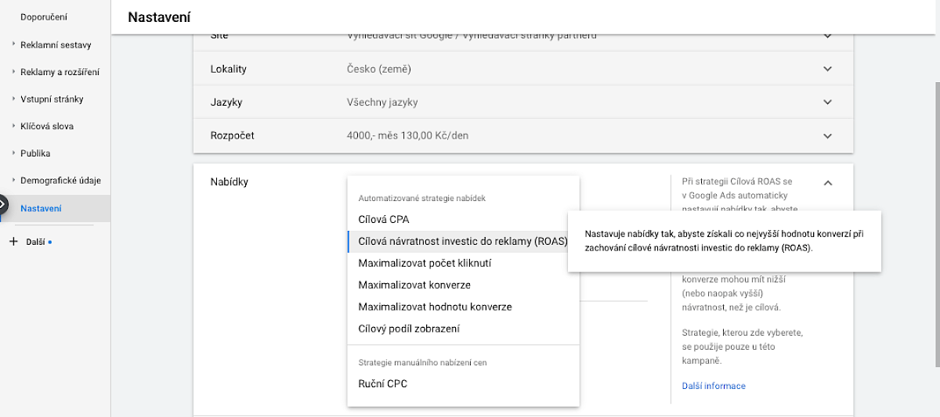
Task: Pick Maximalizovat počet kliknutí option
Action: [x=425, y=264]
